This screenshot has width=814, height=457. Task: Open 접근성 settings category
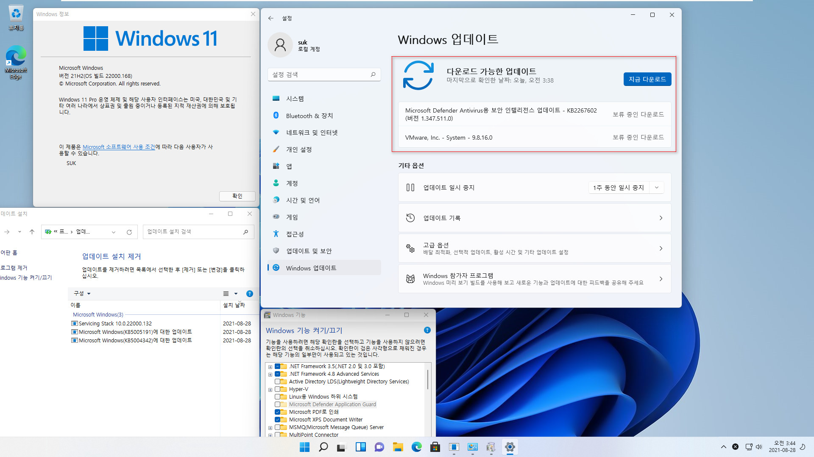(x=324, y=234)
